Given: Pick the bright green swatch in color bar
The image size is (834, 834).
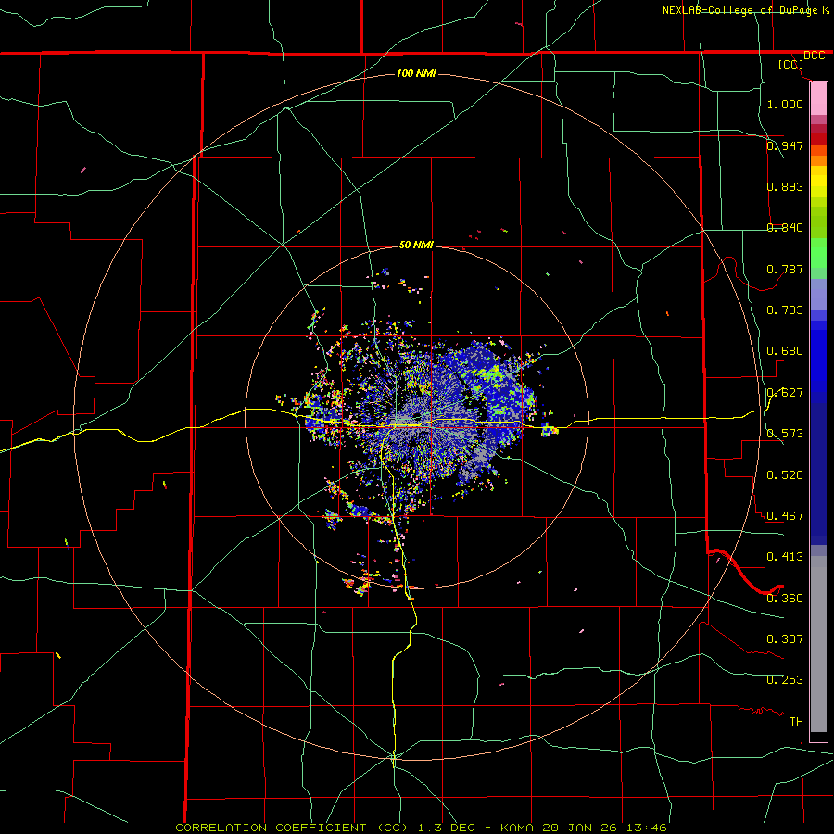Looking at the screenshot, I should [818, 253].
